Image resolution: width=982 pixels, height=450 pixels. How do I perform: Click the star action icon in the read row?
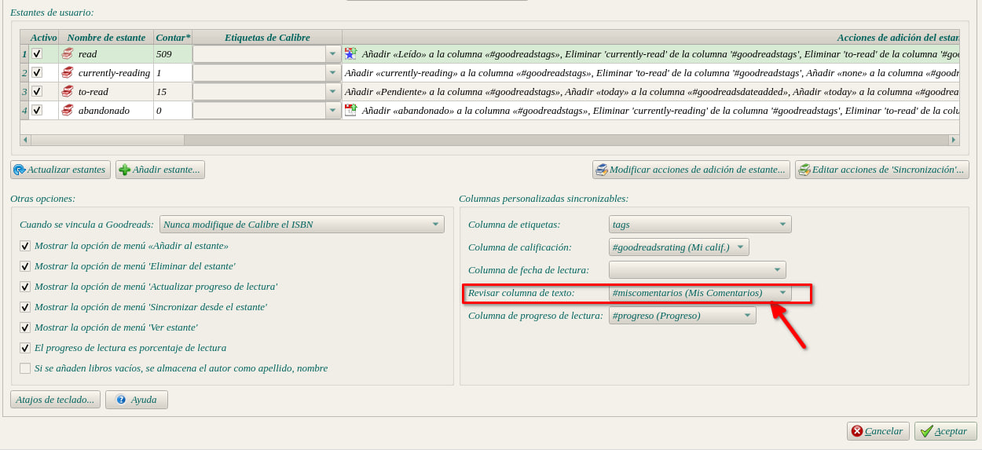[x=350, y=53]
